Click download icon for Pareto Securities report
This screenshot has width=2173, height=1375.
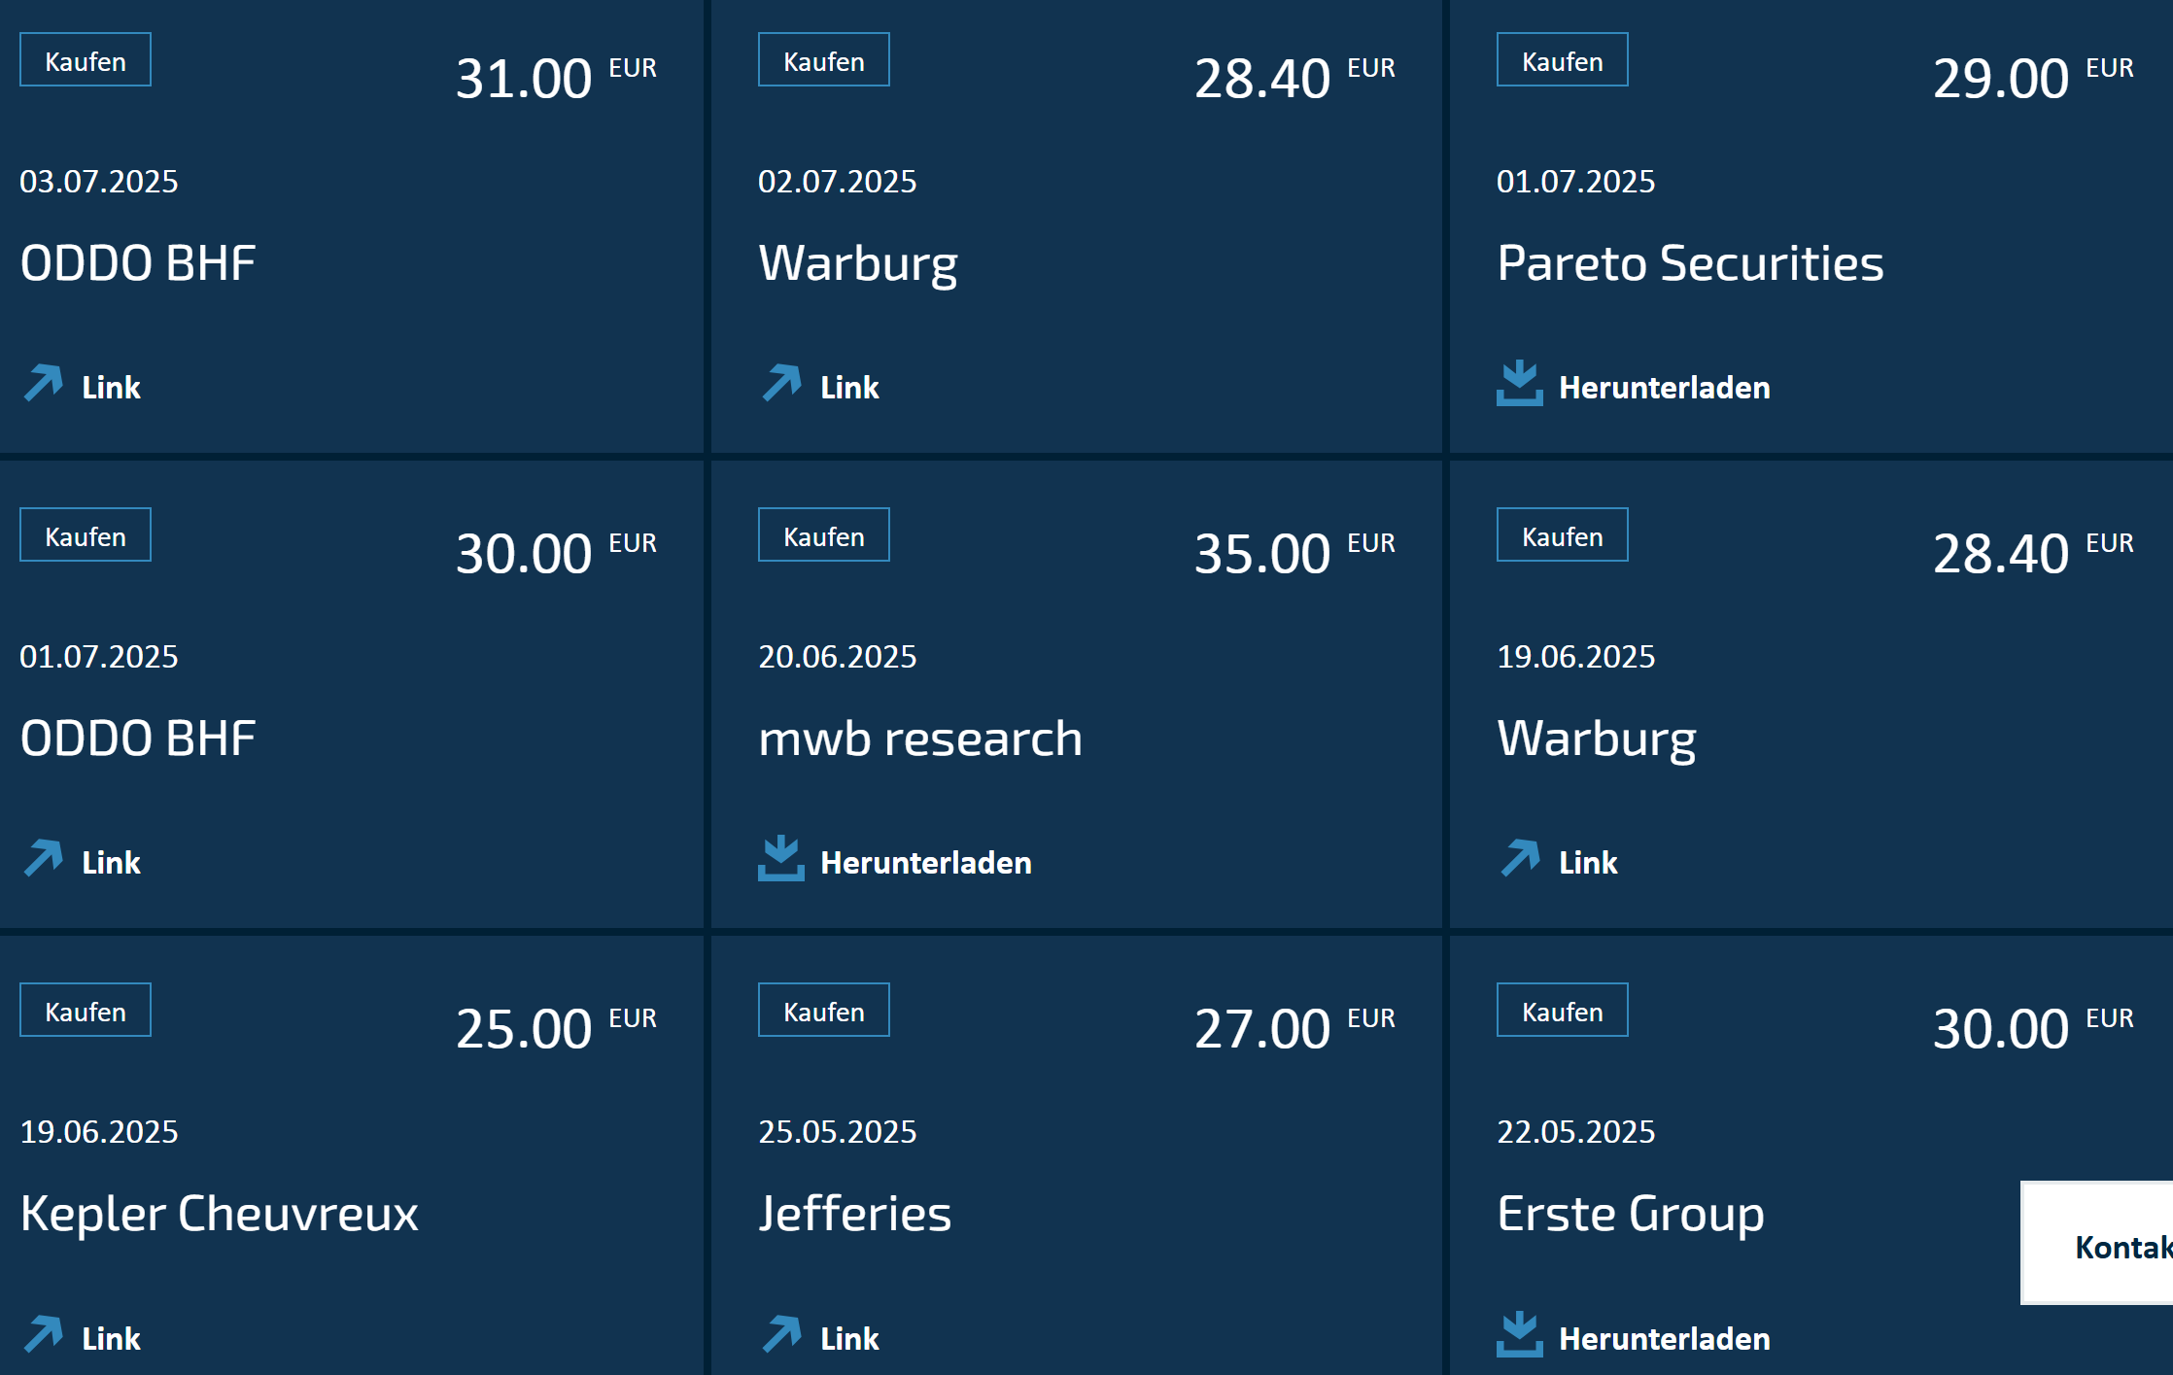(1520, 383)
